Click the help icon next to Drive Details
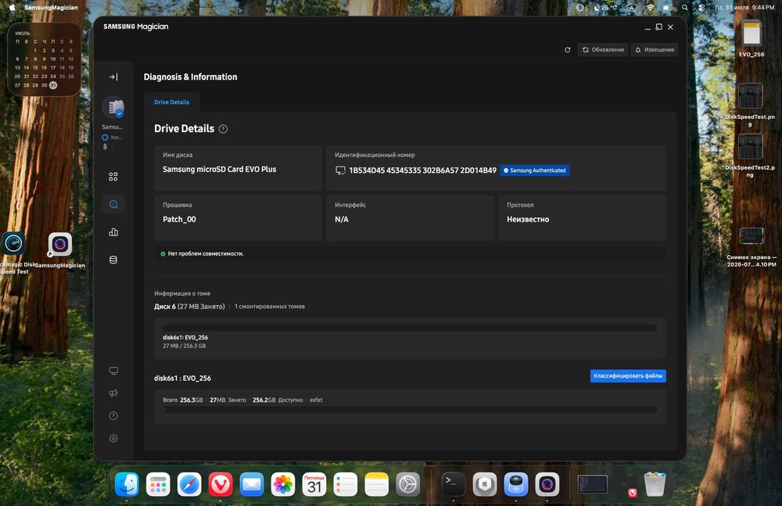The height and width of the screenshot is (506, 782). [223, 129]
